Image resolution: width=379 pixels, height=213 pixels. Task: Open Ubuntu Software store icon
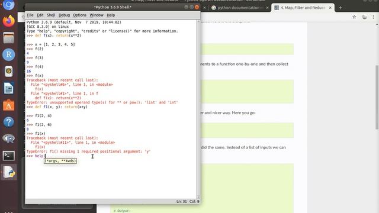tap(9, 105)
